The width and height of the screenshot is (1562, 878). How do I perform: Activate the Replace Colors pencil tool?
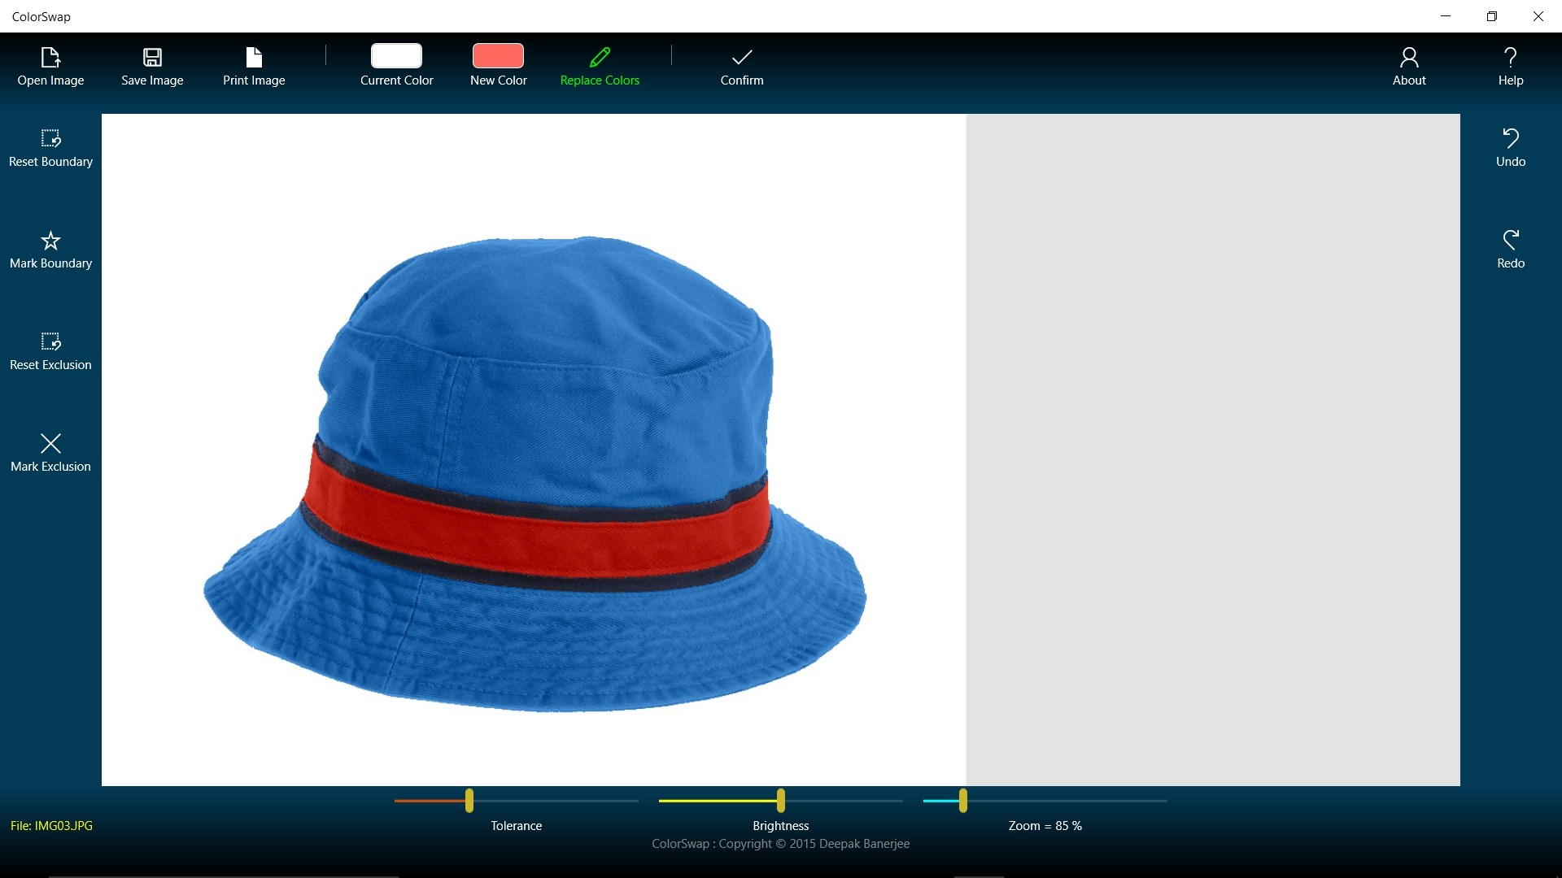click(x=600, y=67)
